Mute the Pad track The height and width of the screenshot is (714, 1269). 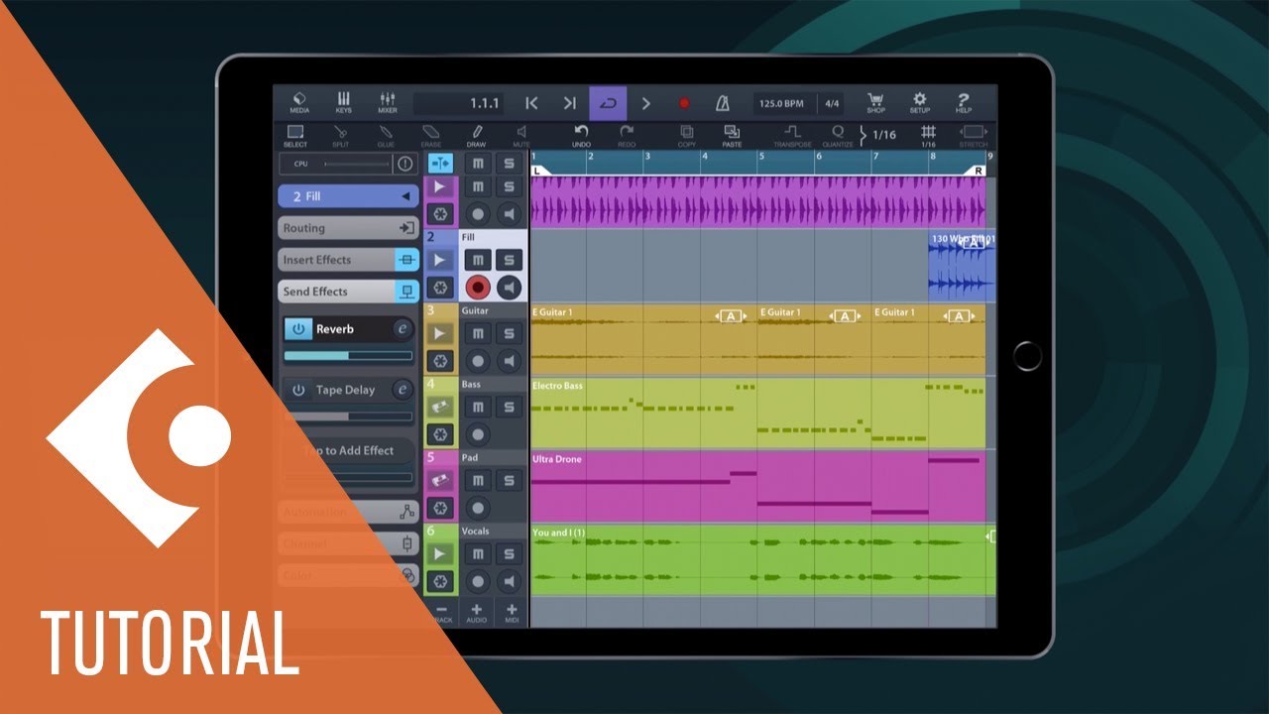(478, 480)
